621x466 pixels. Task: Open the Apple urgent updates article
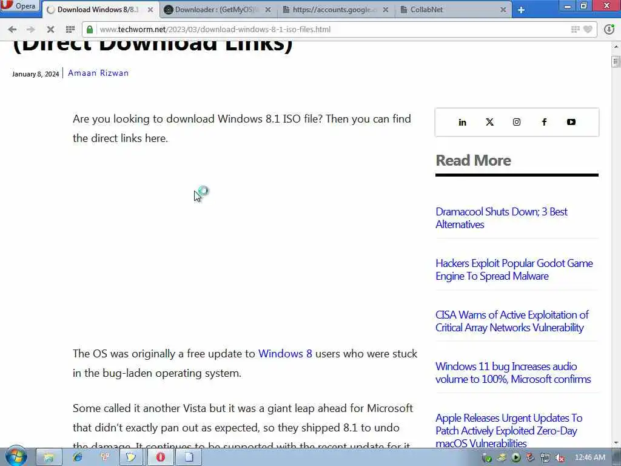click(x=509, y=430)
